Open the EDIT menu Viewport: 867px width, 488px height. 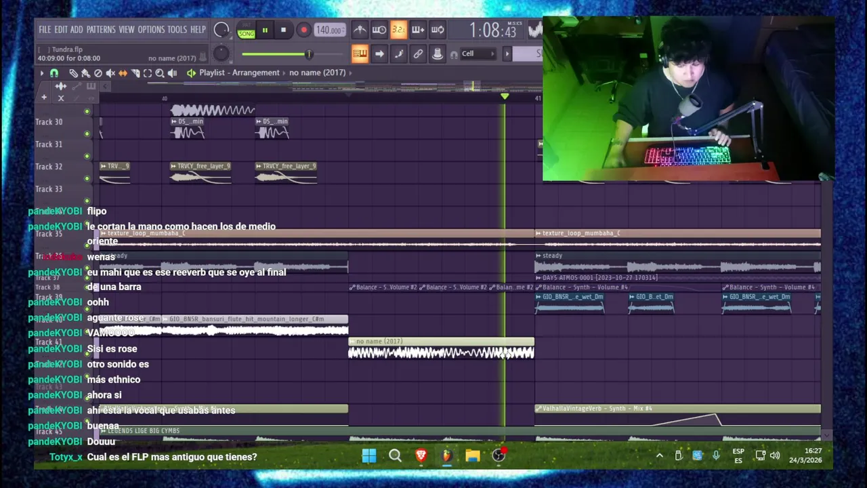61,30
